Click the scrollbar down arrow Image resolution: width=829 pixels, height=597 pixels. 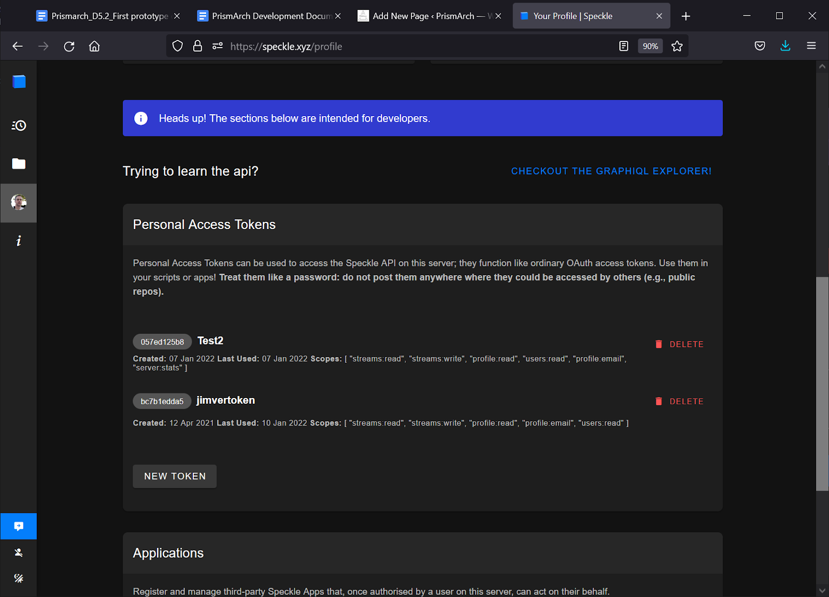pyautogui.click(x=822, y=591)
